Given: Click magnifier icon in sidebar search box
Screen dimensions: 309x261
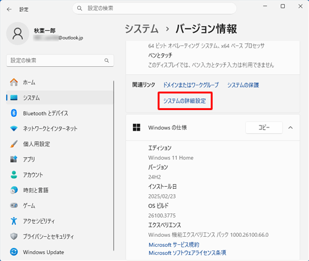Looking at the screenshot, I should [x=106, y=61].
